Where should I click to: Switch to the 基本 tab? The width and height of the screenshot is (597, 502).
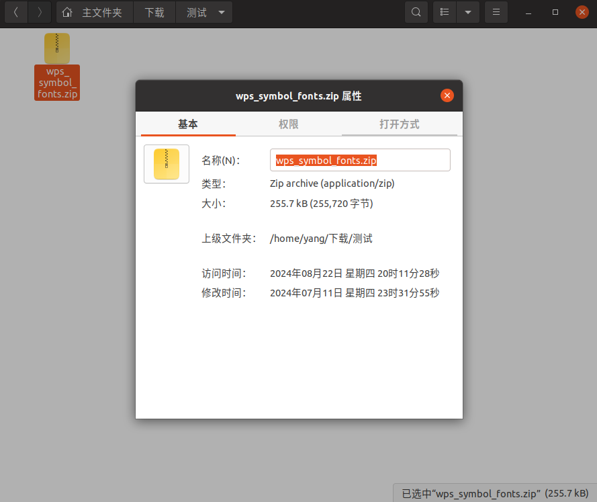pos(188,124)
